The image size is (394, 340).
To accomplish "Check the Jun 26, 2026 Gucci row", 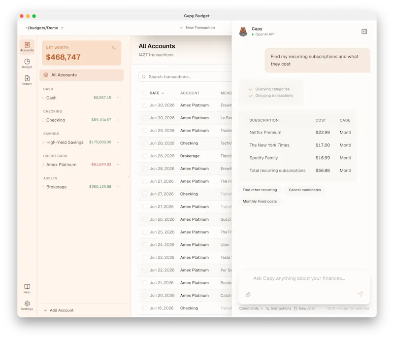I will [x=145, y=219].
